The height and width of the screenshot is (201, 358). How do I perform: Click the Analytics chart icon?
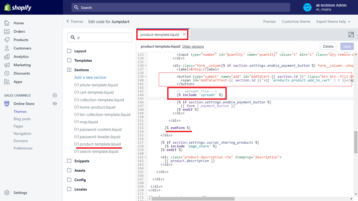(7, 57)
